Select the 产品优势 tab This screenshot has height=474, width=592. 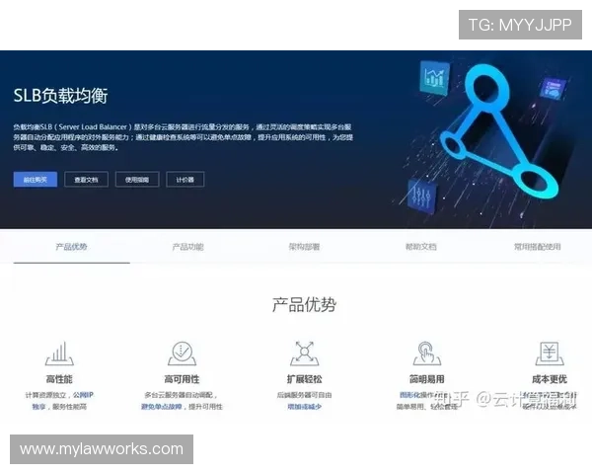tap(71, 247)
